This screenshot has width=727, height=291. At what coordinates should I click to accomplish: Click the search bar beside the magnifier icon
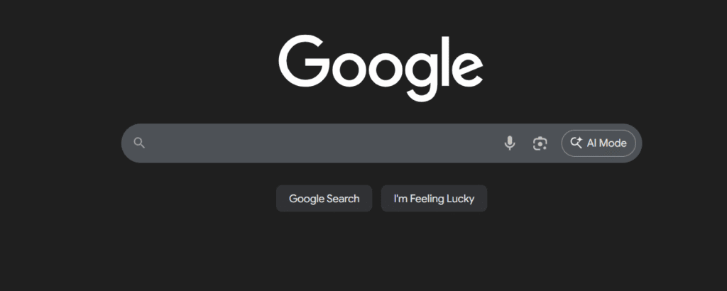(x=172, y=143)
